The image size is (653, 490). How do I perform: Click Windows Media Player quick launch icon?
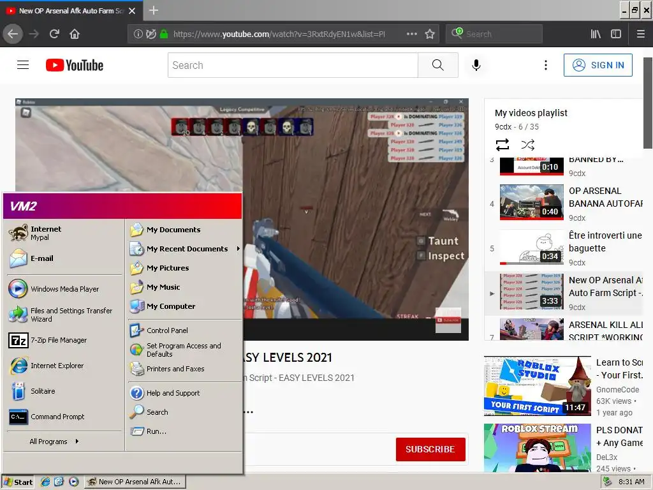[x=74, y=482]
